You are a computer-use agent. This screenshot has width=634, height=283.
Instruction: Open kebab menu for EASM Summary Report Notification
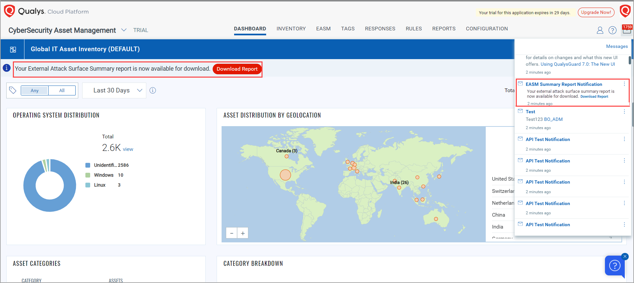[624, 84]
